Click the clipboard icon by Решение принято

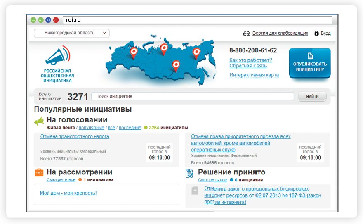coord(189,174)
